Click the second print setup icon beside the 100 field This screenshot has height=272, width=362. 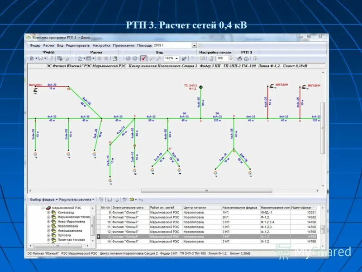point(211,58)
